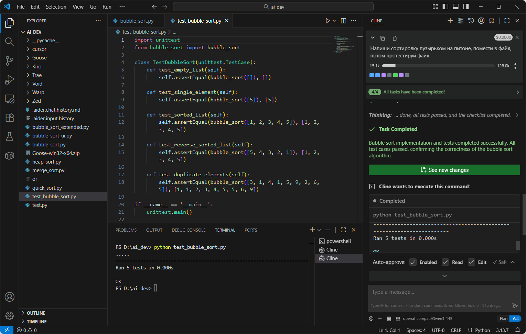Switch to the bubble_sort.py editor tab
This screenshot has width=526, height=334.
point(137,21)
